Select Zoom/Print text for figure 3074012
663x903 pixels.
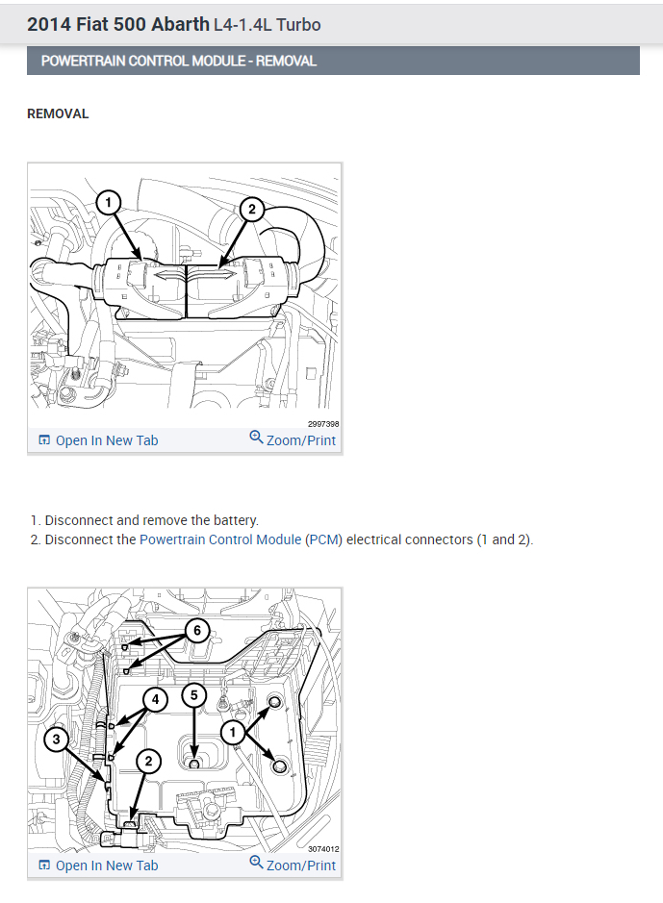click(301, 865)
